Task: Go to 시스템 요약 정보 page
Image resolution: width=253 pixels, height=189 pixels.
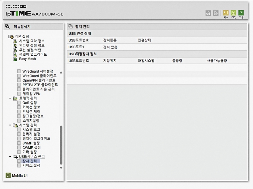Action: pyautogui.click(x=32, y=41)
